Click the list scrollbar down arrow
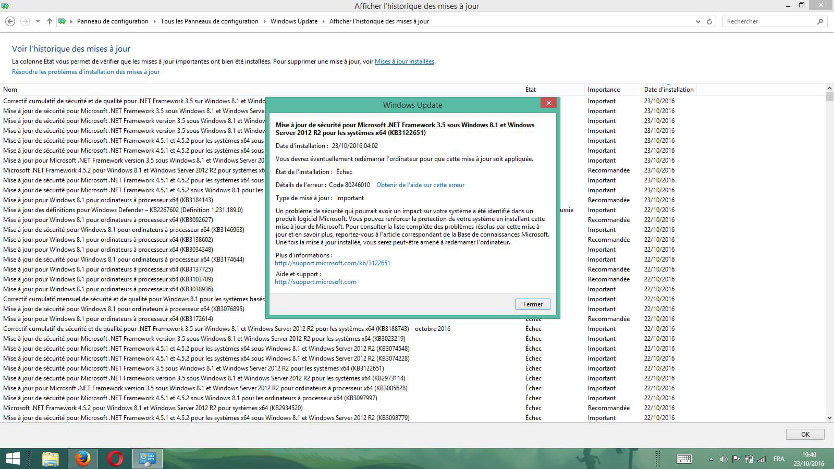Image resolution: width=834 pixels, height=469 pixels. 829,418
